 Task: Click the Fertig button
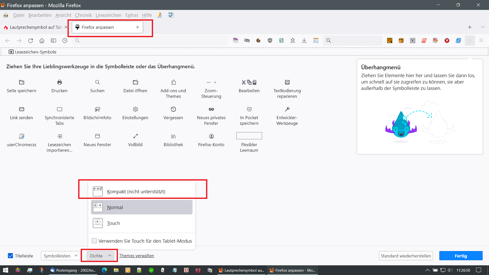click(460, 256)
